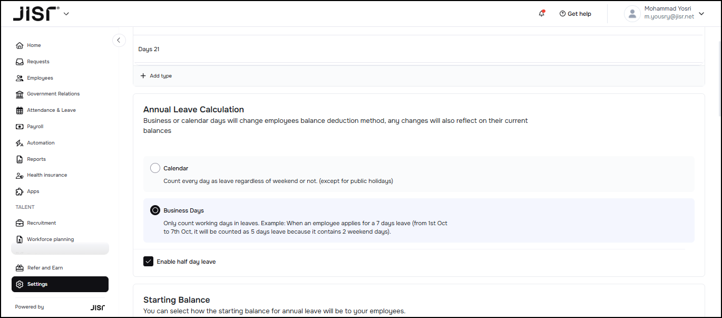
Task: Click the Add type button
Action: click(156, 76)
